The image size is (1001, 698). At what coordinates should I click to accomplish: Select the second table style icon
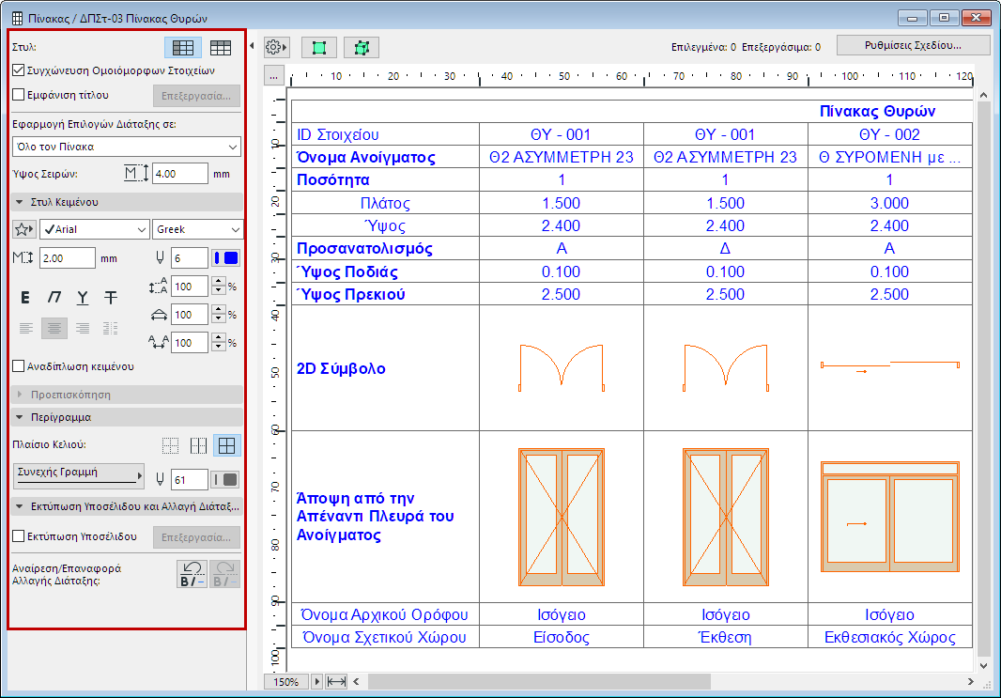(222, 48)
